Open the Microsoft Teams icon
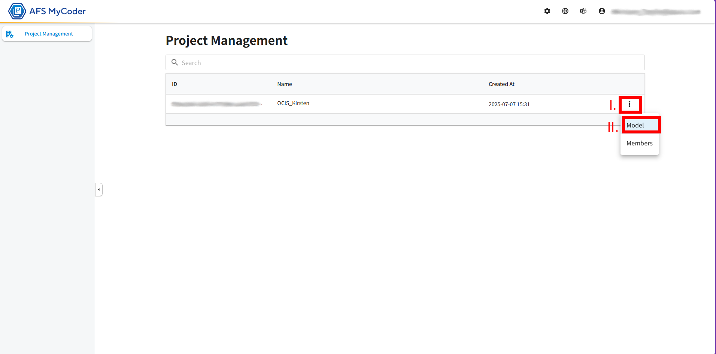716x354 pixels. tap(583, 11)
